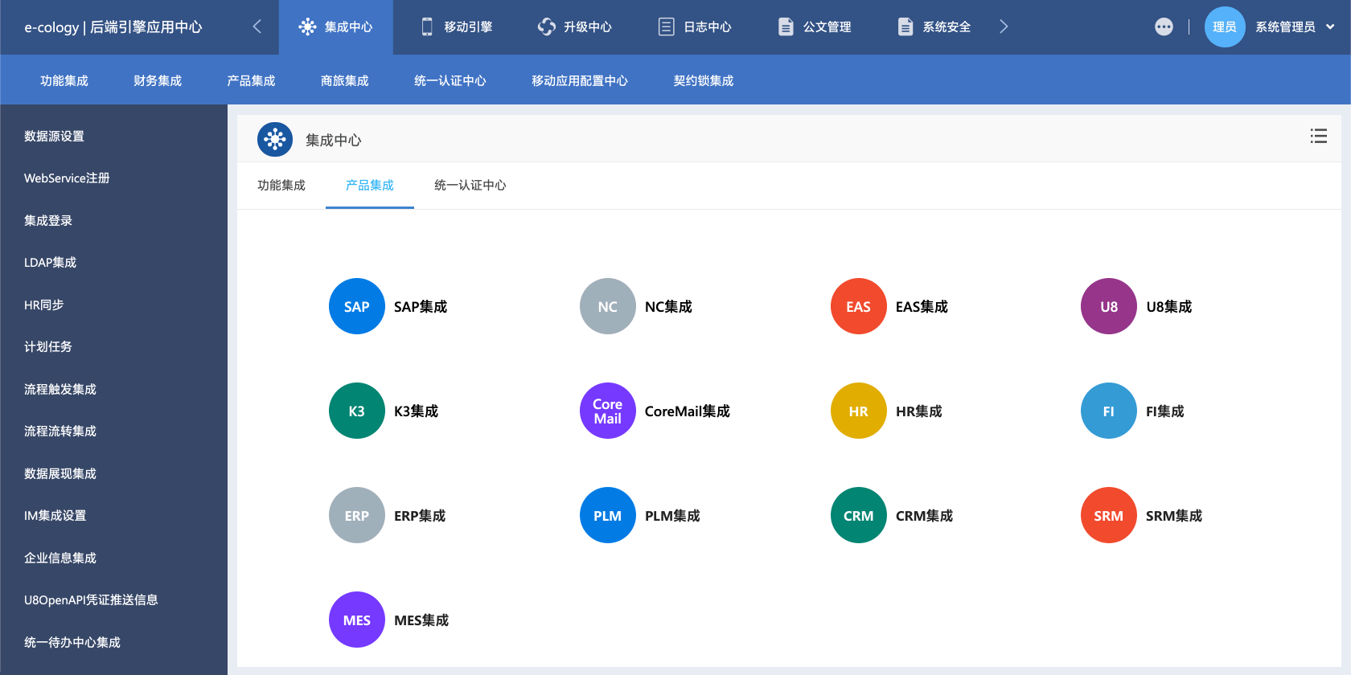The height and width of the screenshot is (675, 1351).
Task: Open the SAP integration round icon
Action: pyautogui.click(x=357, y=306)
